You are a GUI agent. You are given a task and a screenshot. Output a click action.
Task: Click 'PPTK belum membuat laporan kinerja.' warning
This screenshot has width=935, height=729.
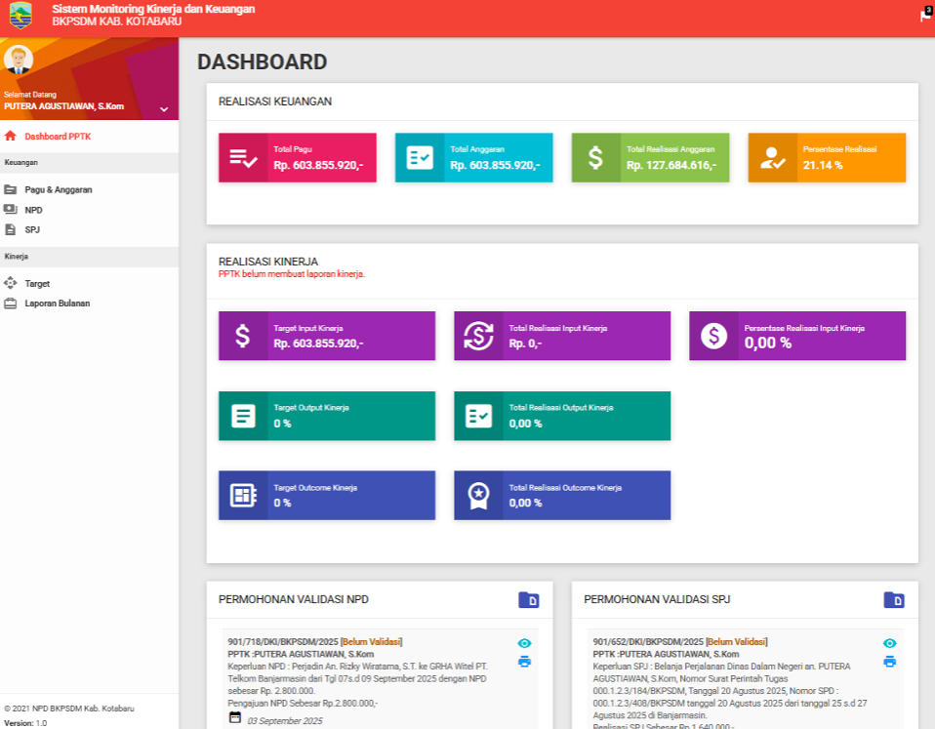pyautogui.click(x=292, y=274)
